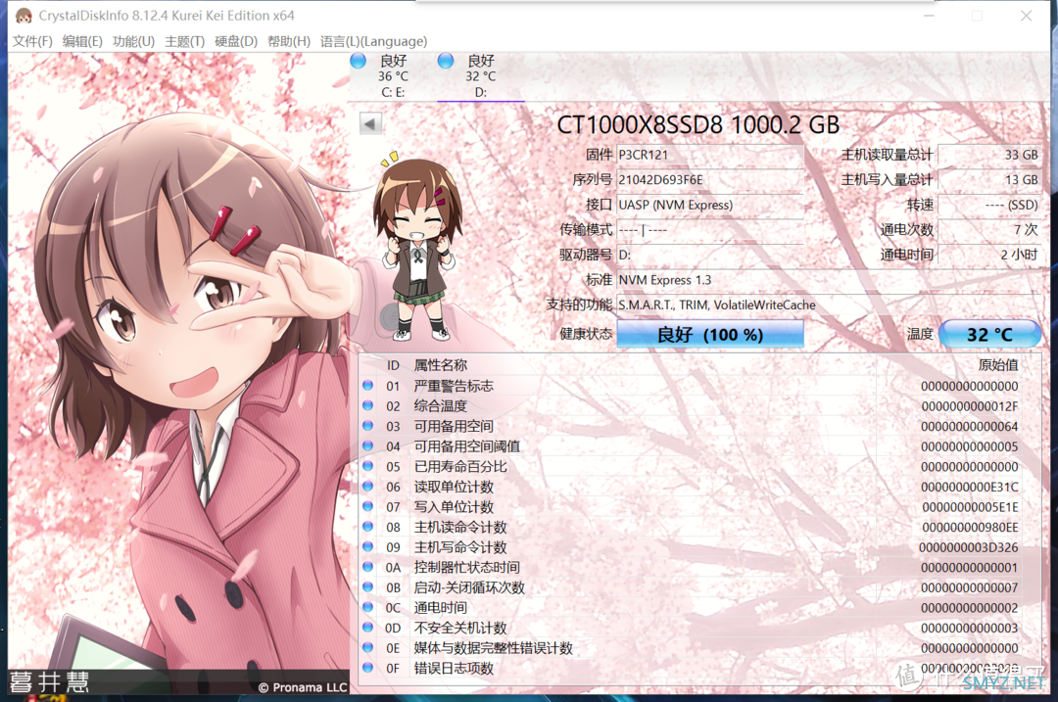This screenshot has height=702, width=1058.
Task: Select the 已用寿命百分比 attribute name
Action: (460, 467)
